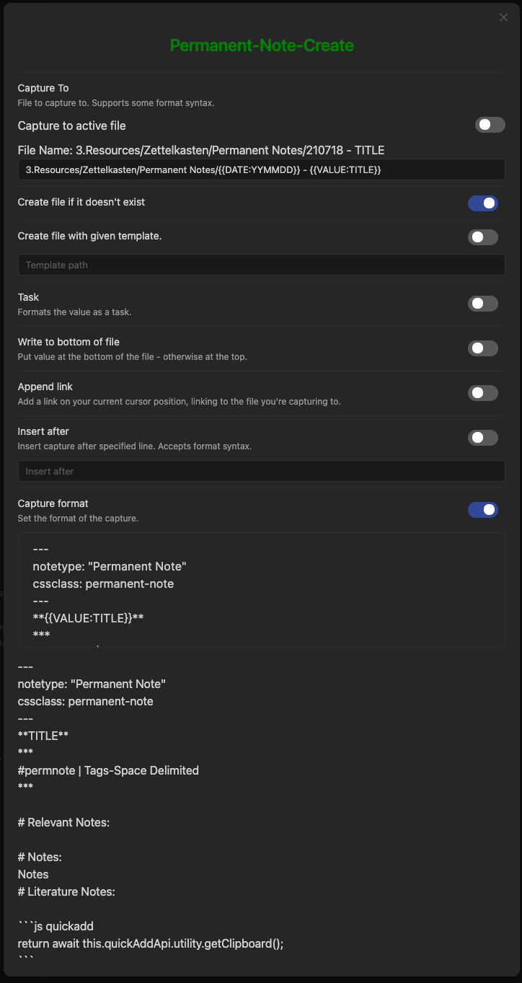Image resolution: width=522 pixels, height=983 pixels.
Task: Switch on "Write to bottom of file"
Action: point(483,348)
